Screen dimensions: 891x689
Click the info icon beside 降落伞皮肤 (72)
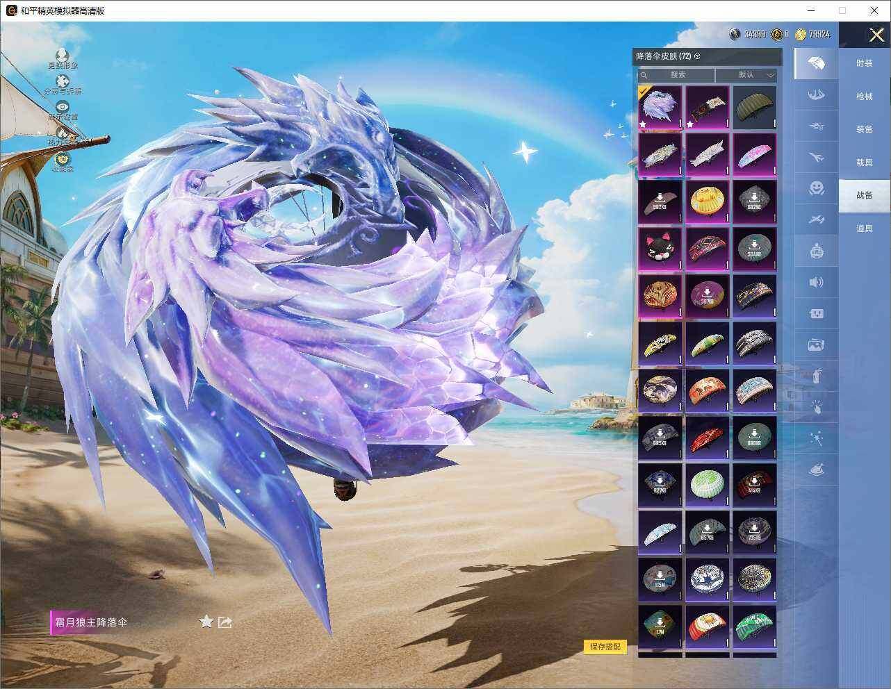pyautogui.click(x=697, y=56)
